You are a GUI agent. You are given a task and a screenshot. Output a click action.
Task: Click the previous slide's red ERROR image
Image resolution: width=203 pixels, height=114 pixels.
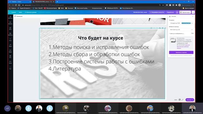[x=98, y=22]
